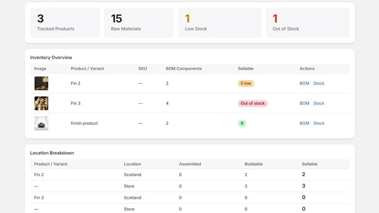Click 'Fin 2' name in Inventory Overview

coord(75,83)
